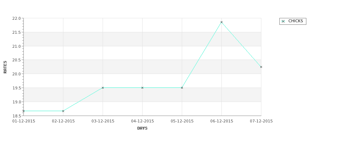351x154 pixels.
Task: Select the 07-12-2015 data point marker
Action: click(x=261, y=67)
